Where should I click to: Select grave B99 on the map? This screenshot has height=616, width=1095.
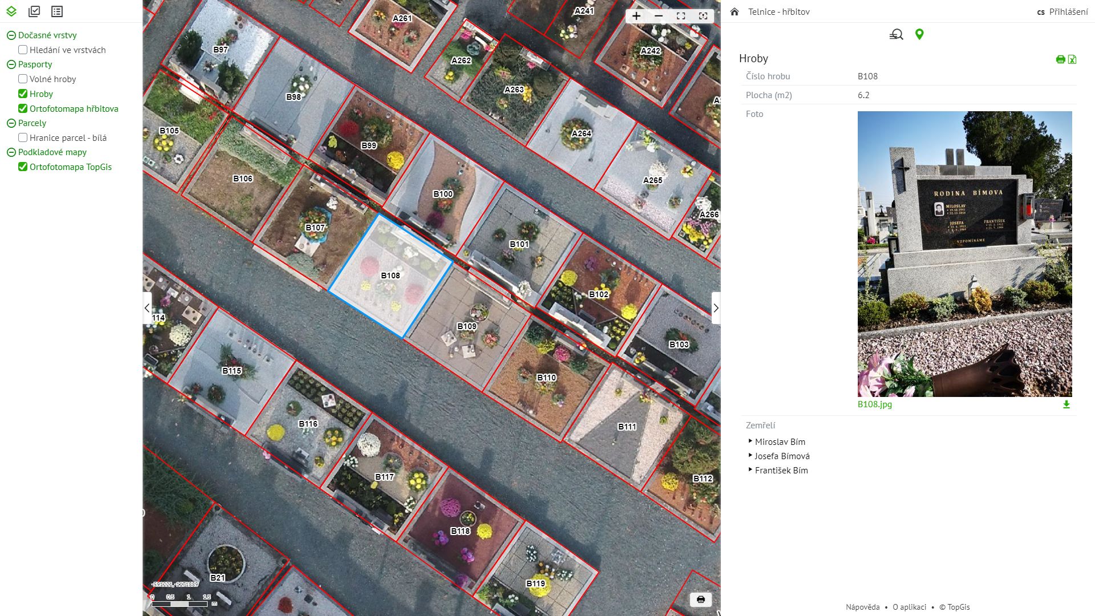[x=369, y=145]
